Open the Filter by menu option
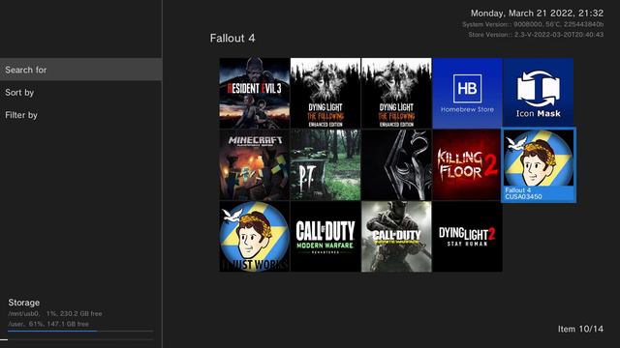 [x=80, y=115]
